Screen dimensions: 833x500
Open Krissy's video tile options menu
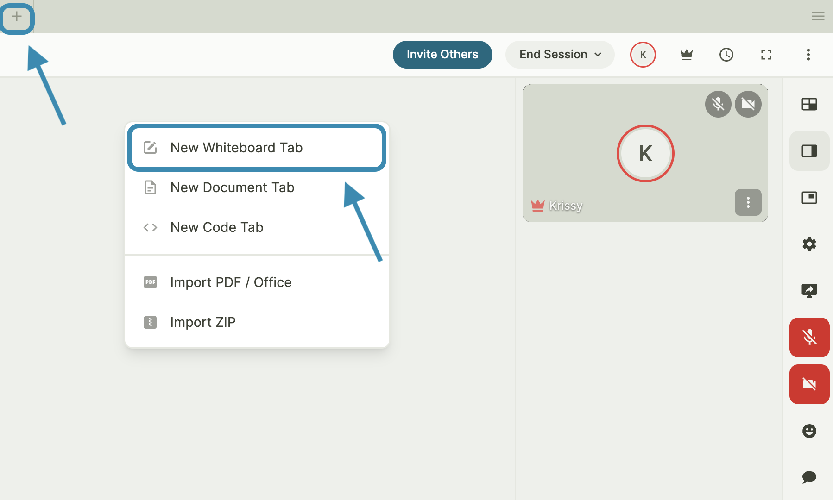748,202
